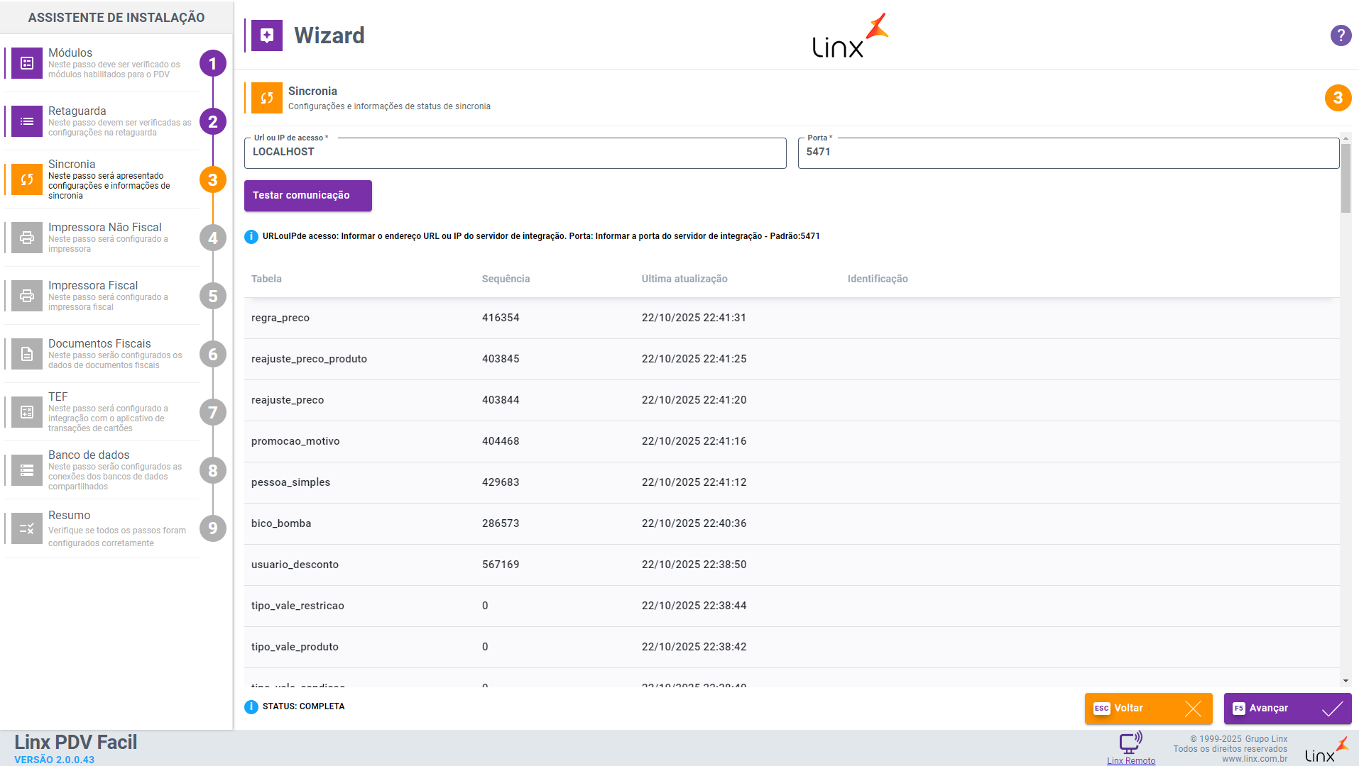Click the scrollbar down arrow
The image size is (1359, 766).
coord(1346,681)
